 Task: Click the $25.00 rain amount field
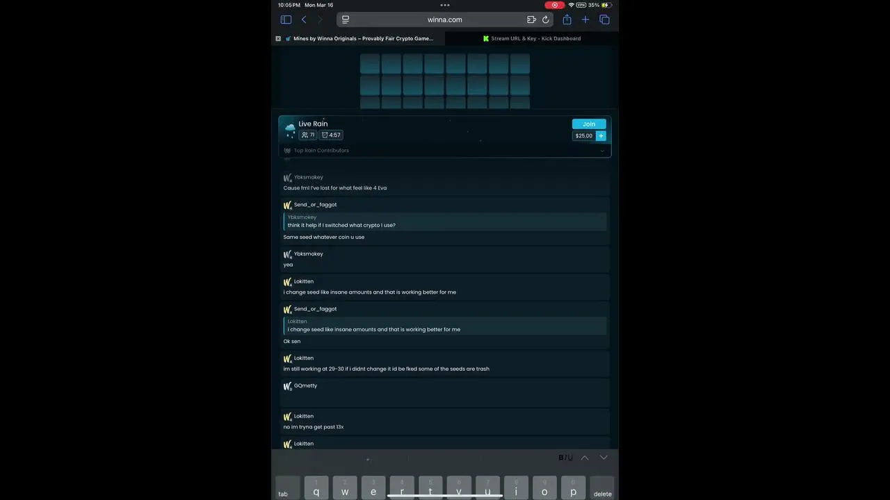pos(584,135)
